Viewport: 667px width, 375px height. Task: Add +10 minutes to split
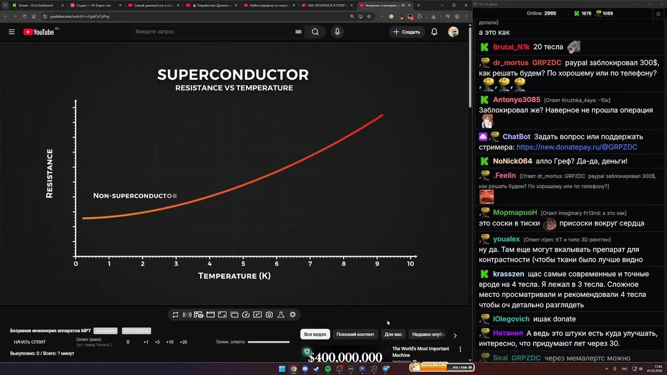(169, 342)
